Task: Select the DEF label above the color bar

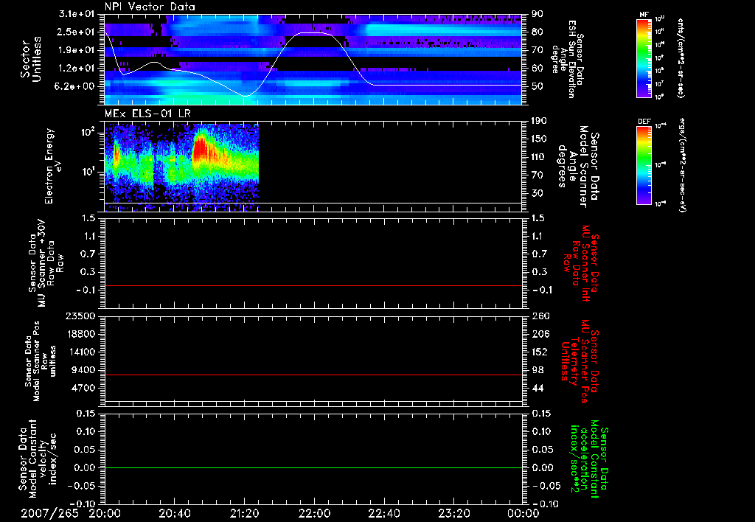Action: pyautogui.click(x=644, y=122)
